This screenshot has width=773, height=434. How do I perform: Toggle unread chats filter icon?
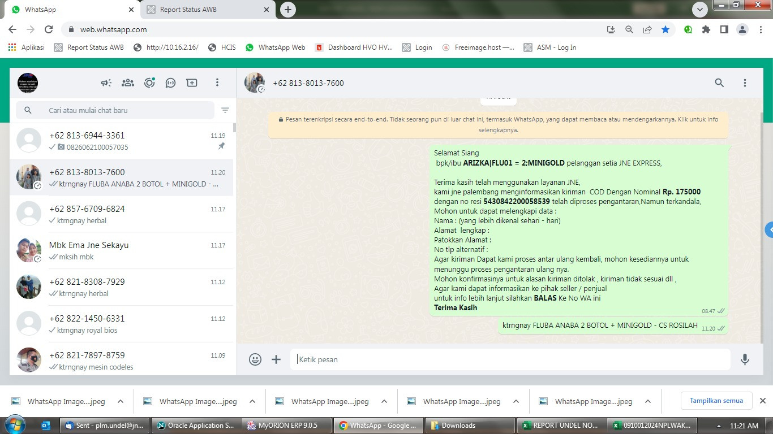coord(225,110)
